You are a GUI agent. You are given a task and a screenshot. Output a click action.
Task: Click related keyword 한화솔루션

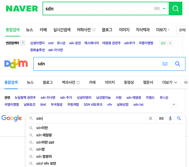click(x=37, y=50)
